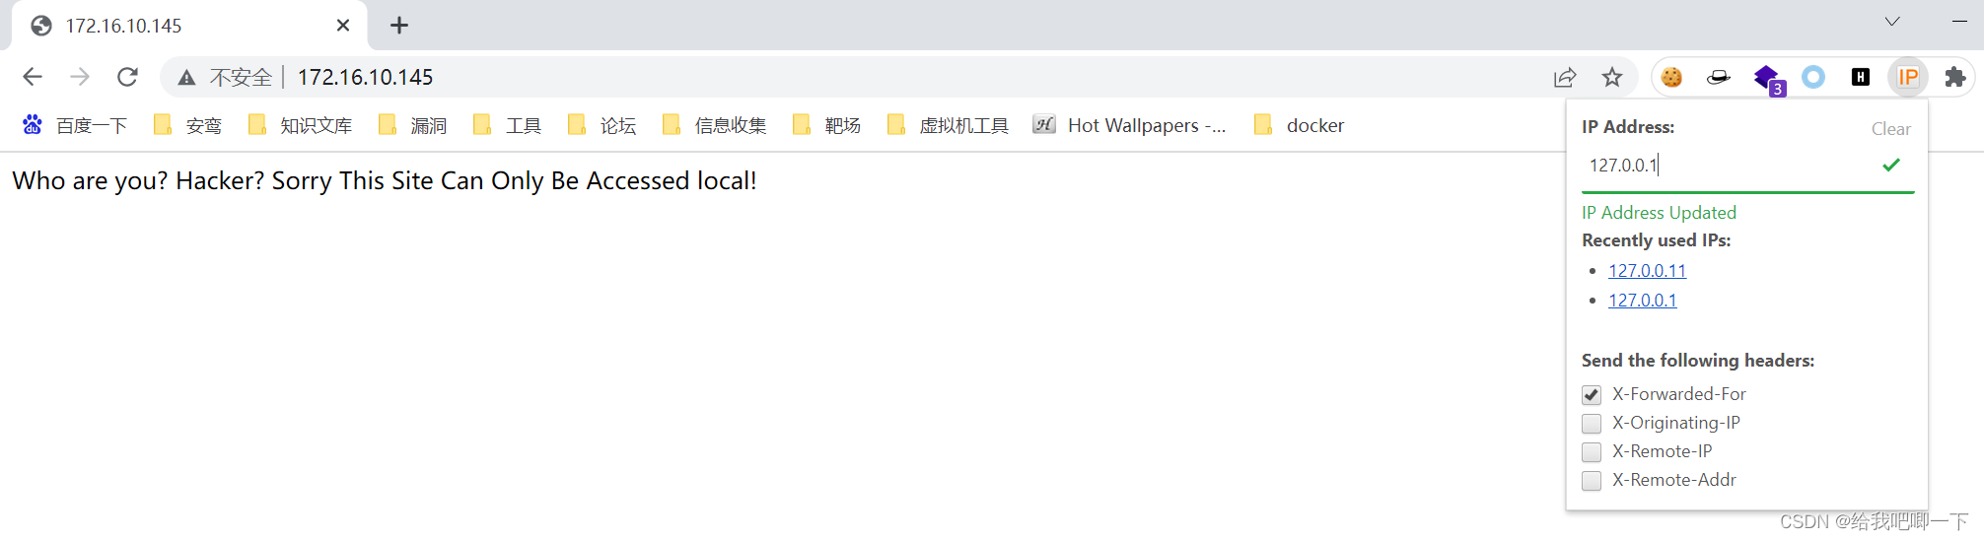The height and width of the screenshot is (540, 1984).
Task: Open the 百度一下 bookmark
Action: (x=75, y=125)
